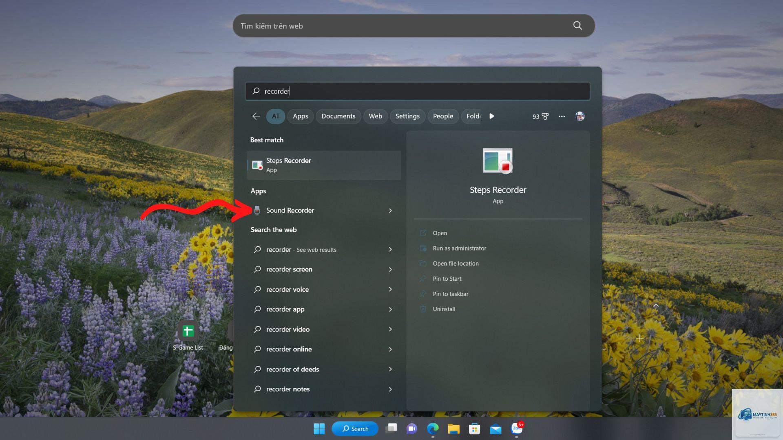Click the user profile avatar
Viewport: 783px width, 440px height.
pyautogui.click(x=580, y=117)
